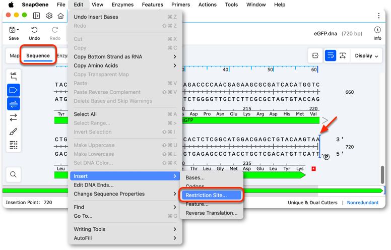Choose Undo Insert Bases
Viewport: 391px width, 250px height.
tap(125, 17)
